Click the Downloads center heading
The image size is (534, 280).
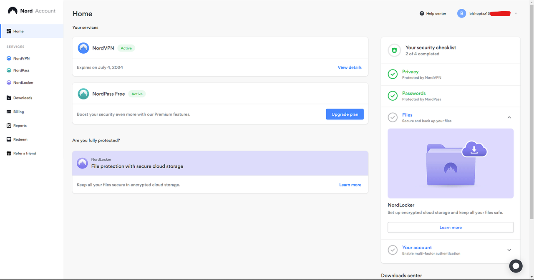pyautogui.click(x=401, y=275)
